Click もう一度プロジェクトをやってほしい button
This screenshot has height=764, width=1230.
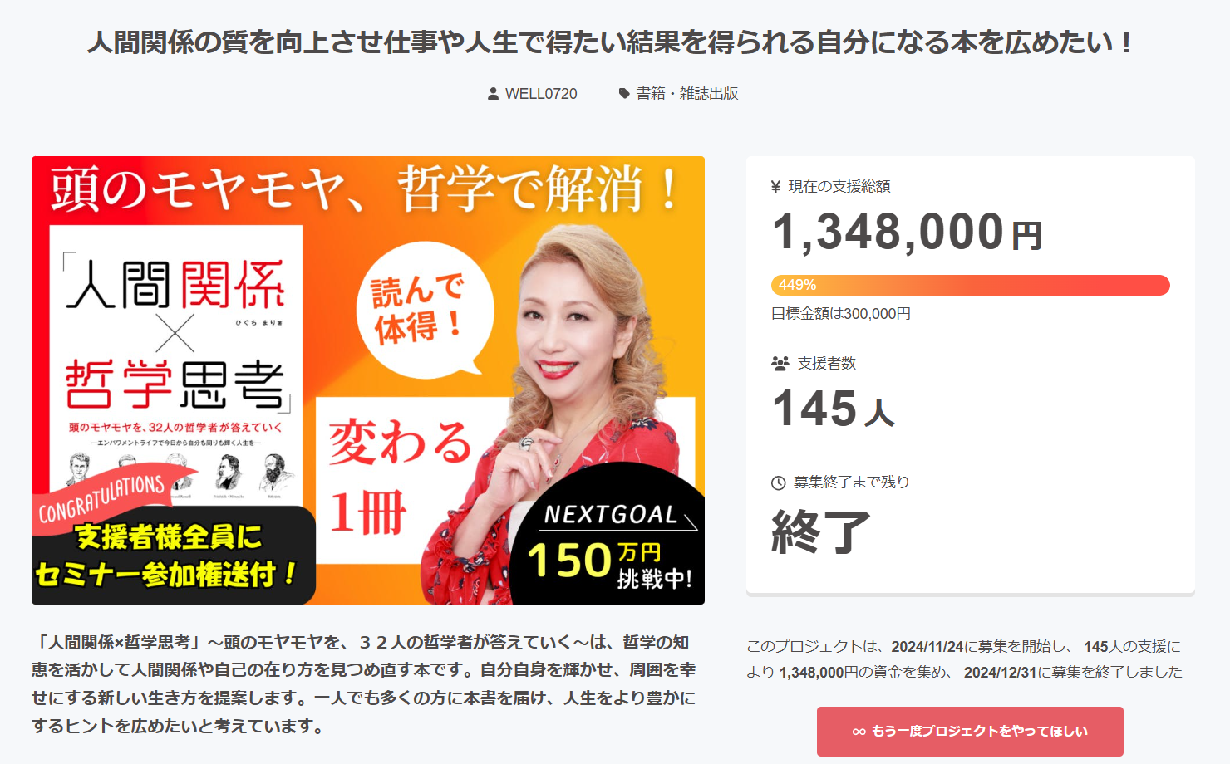(970, 732)
